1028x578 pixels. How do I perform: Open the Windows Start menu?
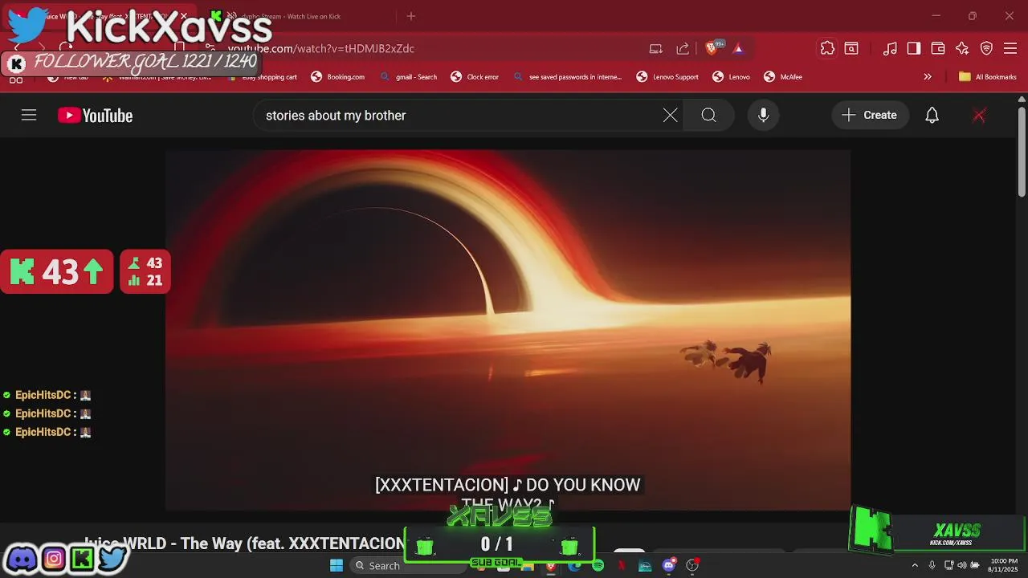coord(337,566)
